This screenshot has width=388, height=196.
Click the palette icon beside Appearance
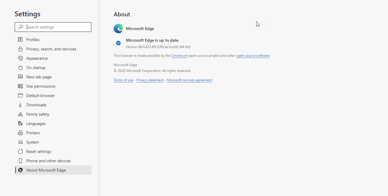click(x=20, y=58)
